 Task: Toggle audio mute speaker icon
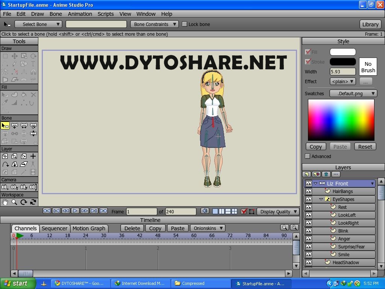point(205,211)
